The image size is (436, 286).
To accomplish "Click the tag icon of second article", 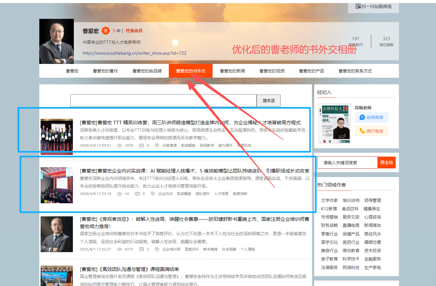I will pos(153,194).
